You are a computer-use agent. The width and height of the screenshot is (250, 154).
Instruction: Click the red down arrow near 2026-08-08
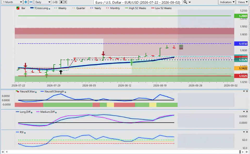pyautogui.click(x=103, y=53)
